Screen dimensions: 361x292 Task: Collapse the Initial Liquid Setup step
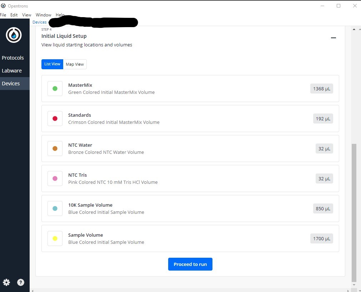click(x=333, y=37)
